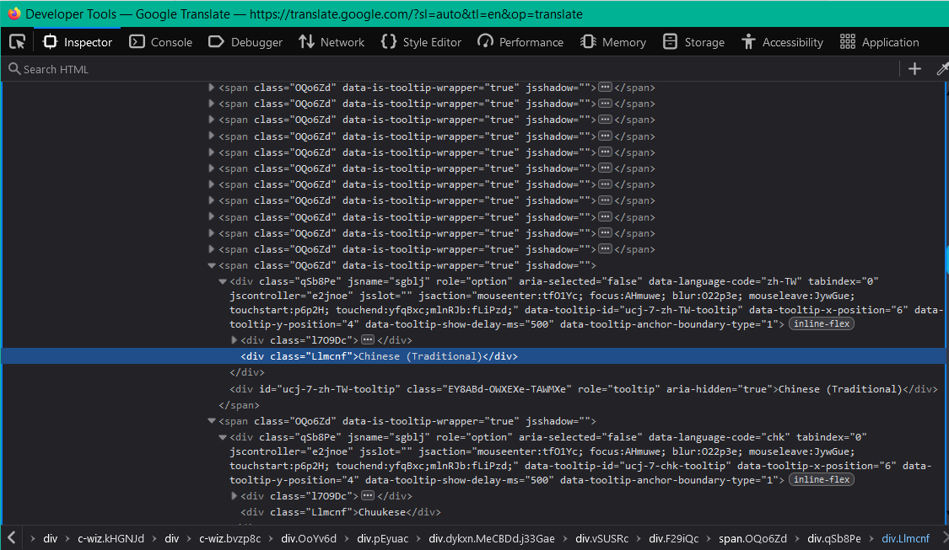Switch to the Console tab
The image size is (949, 550).
(x=161, y=42)
